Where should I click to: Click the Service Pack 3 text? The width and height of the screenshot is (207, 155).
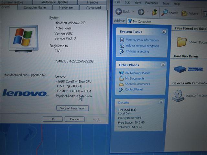(x=65, y=39)
